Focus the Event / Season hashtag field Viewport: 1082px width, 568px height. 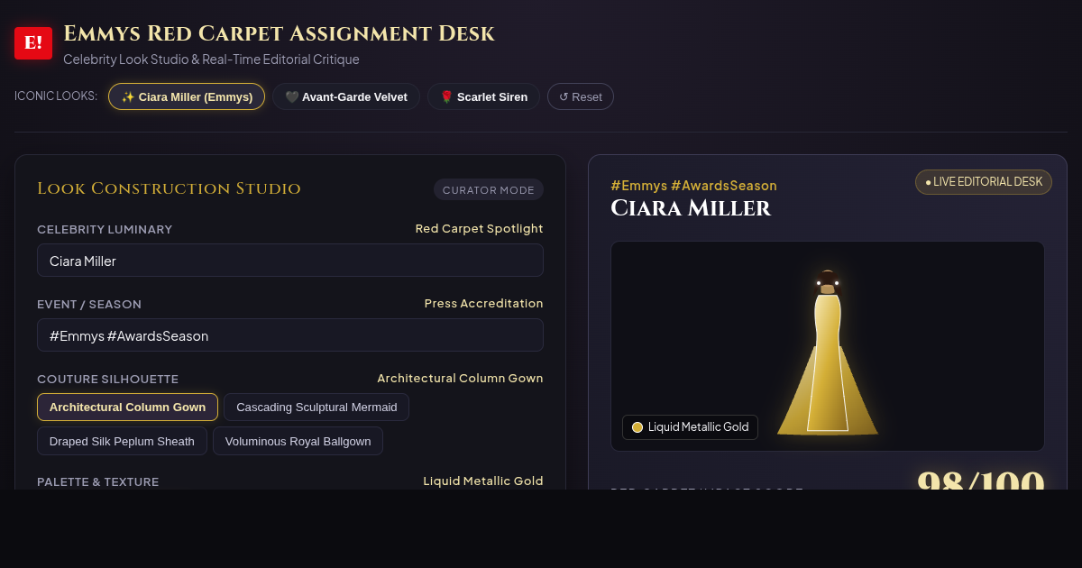[x=290, y=335]
